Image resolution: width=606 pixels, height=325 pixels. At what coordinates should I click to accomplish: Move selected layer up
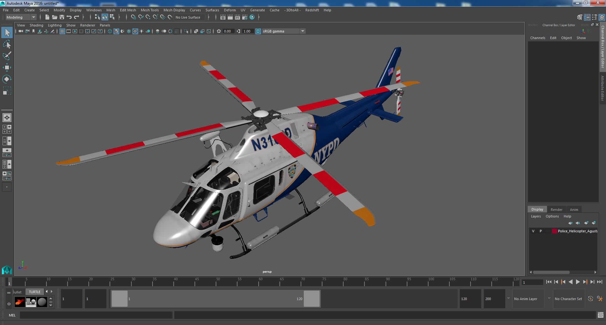(570, 223)
